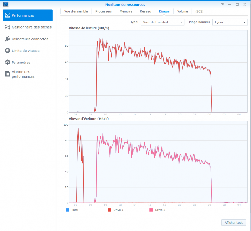Click the read speed chart peak area

[100, 40]
